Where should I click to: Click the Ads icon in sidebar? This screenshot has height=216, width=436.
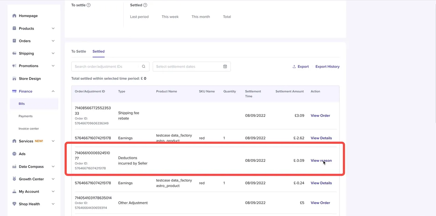coord(14,154)
